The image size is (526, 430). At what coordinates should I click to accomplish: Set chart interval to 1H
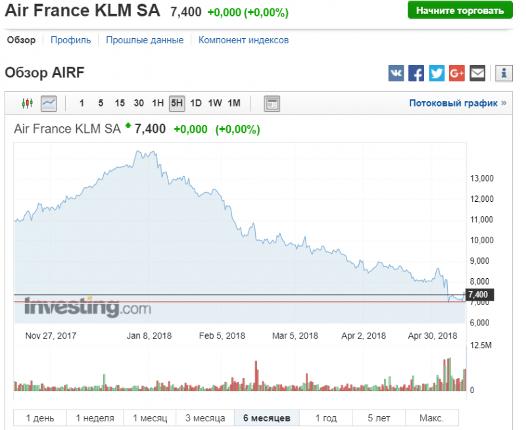click(x=158, y=103)
